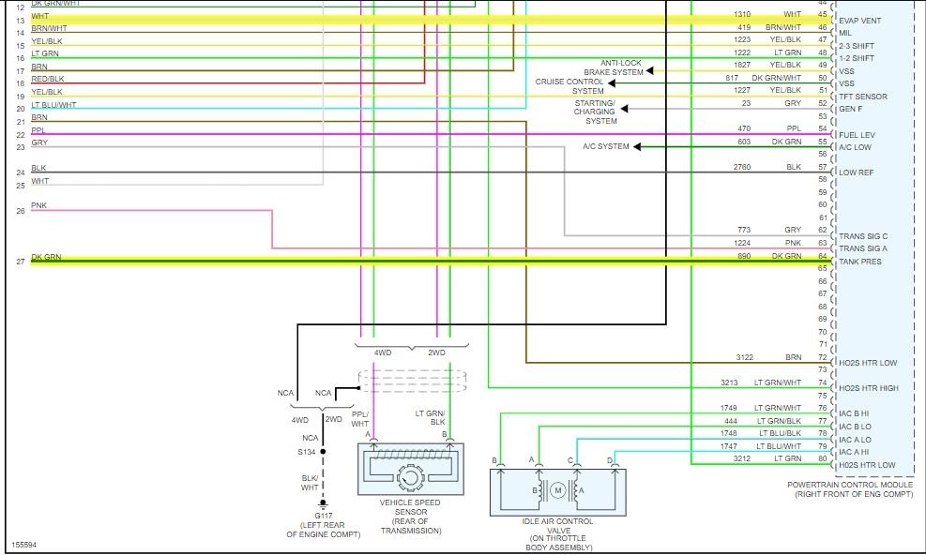Image resolution: width=926 pixels, height=555 pixels.
Task: Click the PPL/WHT label at sensor terminal A
Action: pos(359,419)
